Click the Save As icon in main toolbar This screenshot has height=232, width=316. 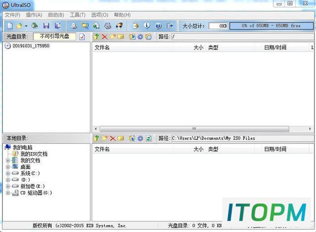click(58, 26)
